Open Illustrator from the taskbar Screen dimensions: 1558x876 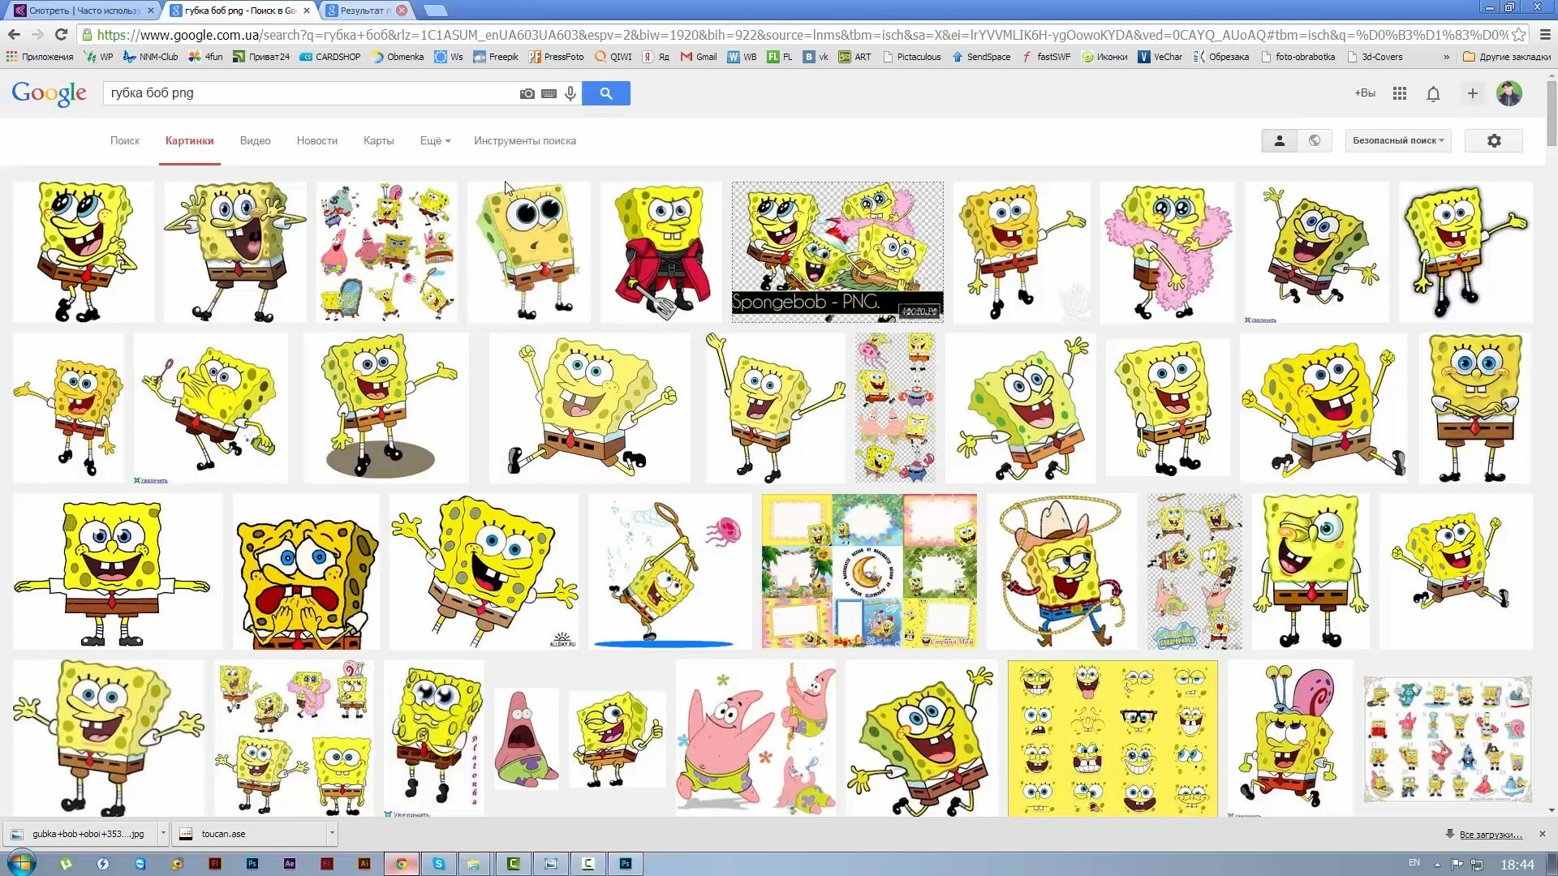pos(364,864)
